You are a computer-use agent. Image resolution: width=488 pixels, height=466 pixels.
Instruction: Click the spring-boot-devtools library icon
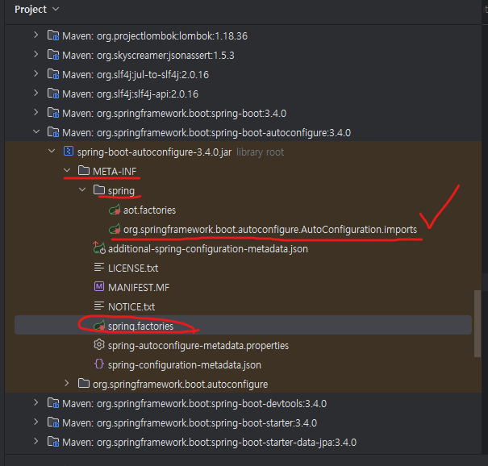53,403
